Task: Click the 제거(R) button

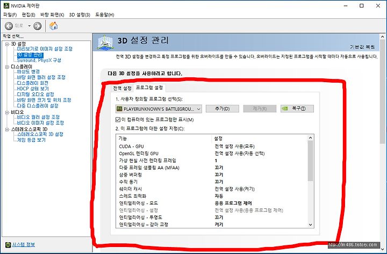Action: 260,108
